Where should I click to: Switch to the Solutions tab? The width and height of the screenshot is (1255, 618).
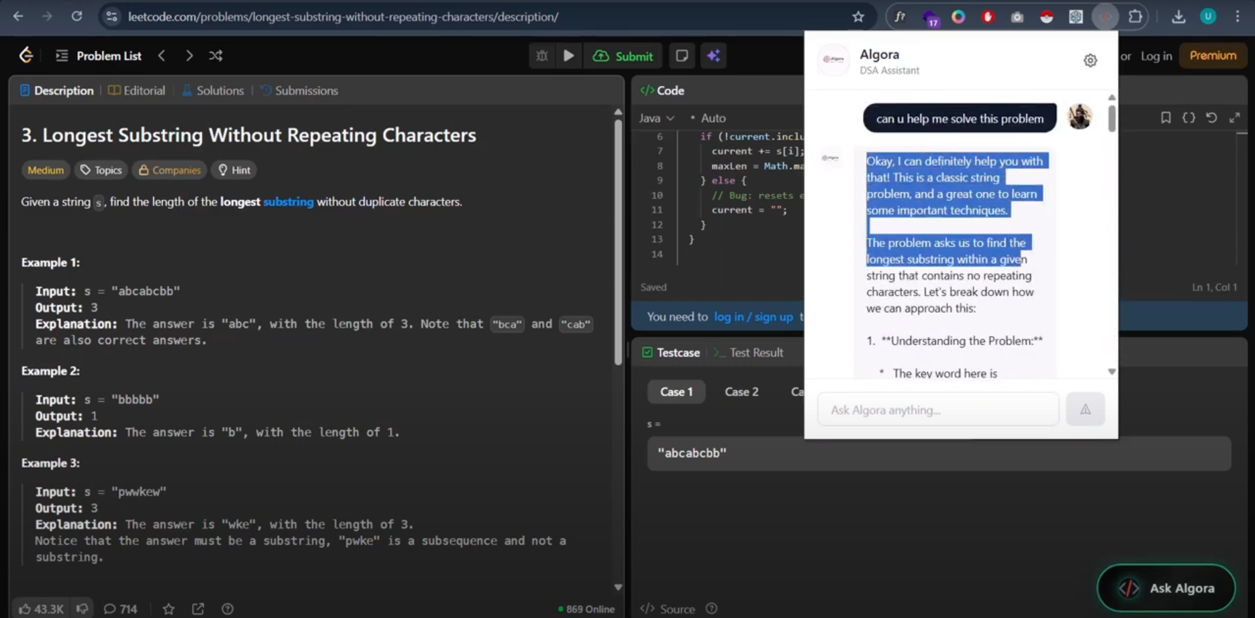(213, 91)
